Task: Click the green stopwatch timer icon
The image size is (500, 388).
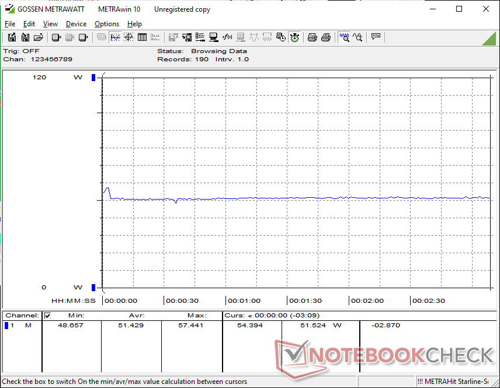Action: (294, 37)
